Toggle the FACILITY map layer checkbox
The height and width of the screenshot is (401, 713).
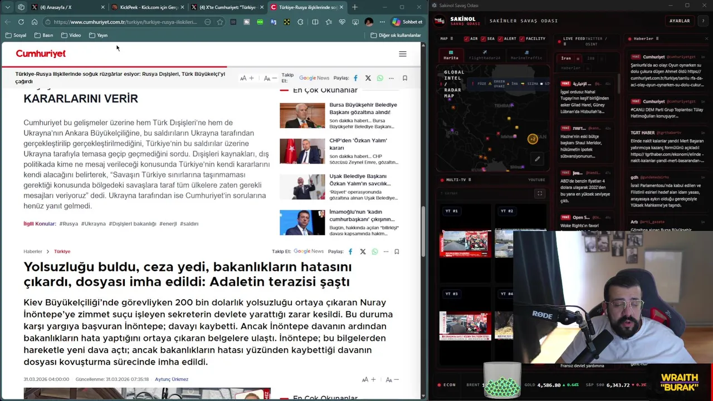pos(522,39)
